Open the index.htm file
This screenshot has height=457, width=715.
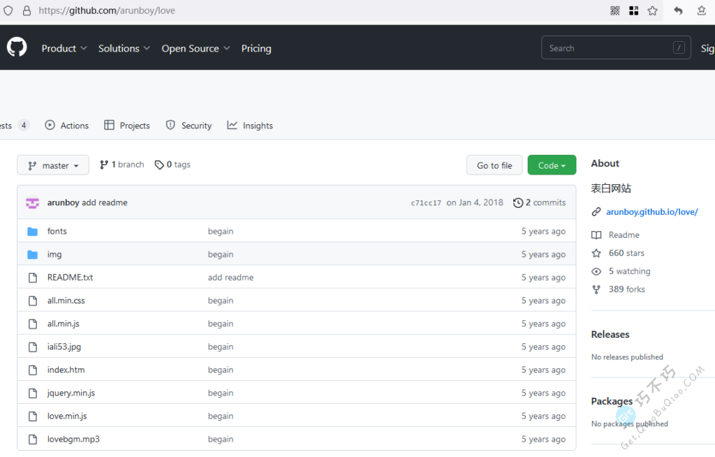click(66, 370)
